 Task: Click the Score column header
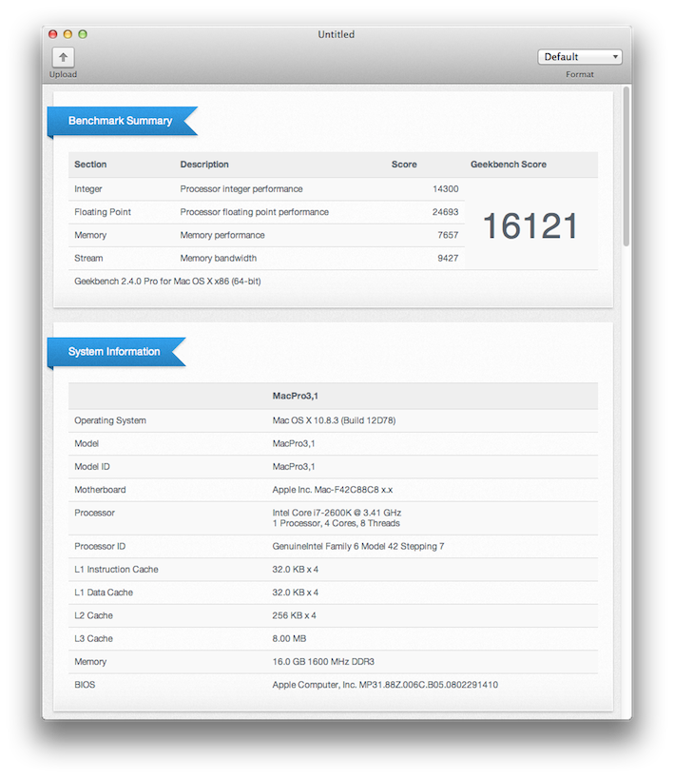coord(404,165)
